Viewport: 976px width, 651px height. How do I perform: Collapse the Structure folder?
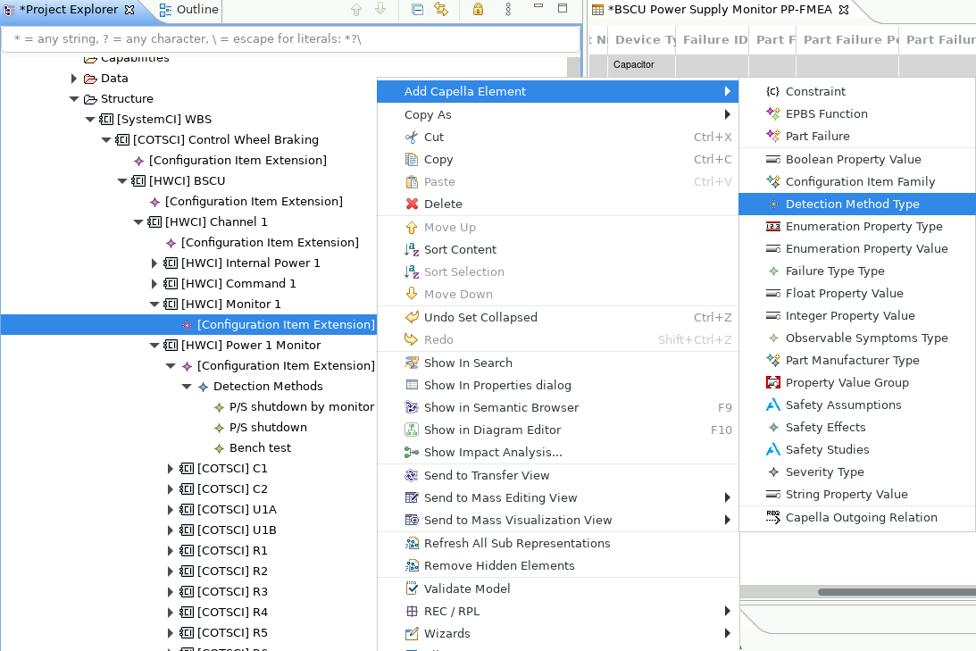(74, 99)
